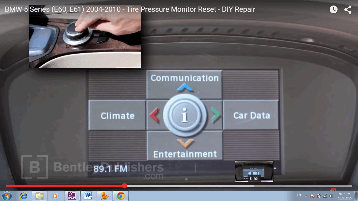Click the orange down arrow

click(x=185, y=143)
